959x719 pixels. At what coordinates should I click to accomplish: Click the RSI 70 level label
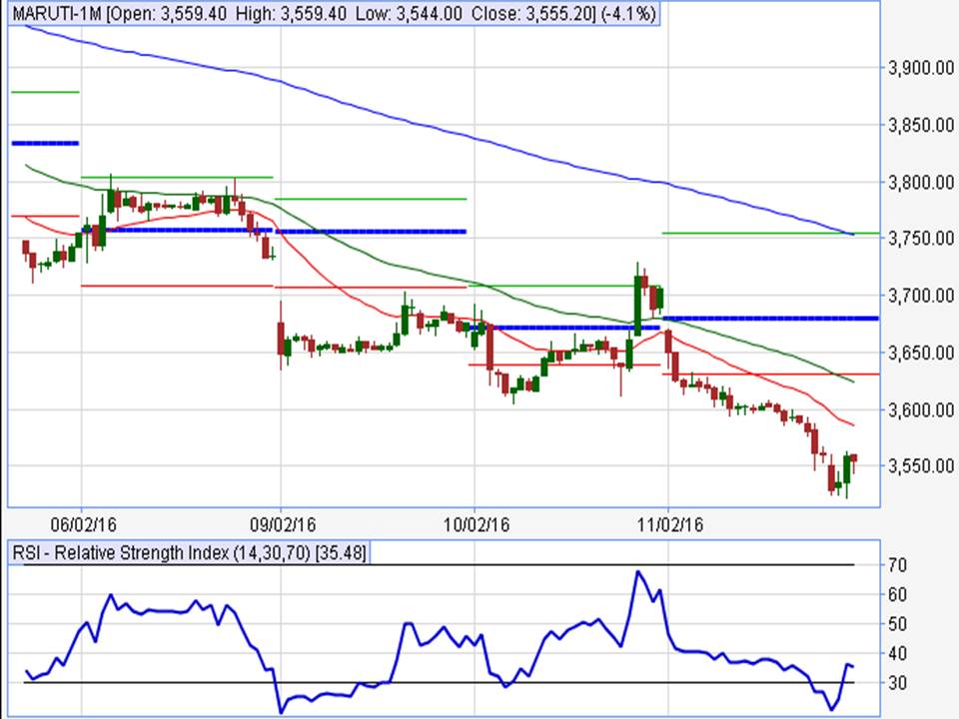coord(897,565)
